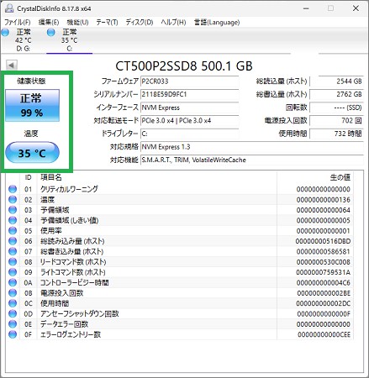This screenshot has height=378, width=369.
Task: Click status icon of row 08 リードコマンド数
Action: 13,262
